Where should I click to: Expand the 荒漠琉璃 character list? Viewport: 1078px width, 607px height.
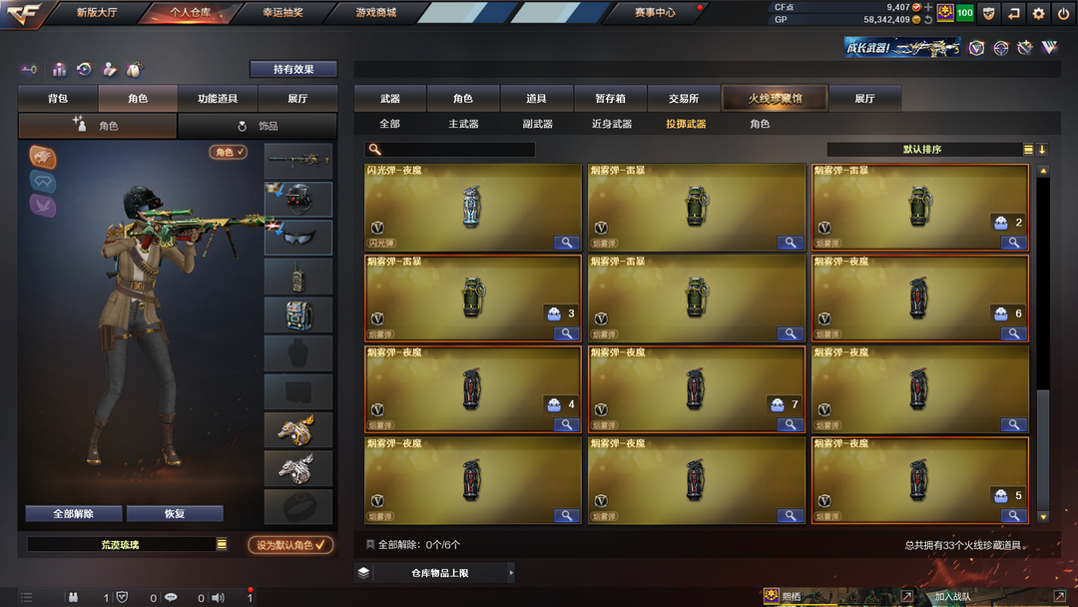point(222,544)
